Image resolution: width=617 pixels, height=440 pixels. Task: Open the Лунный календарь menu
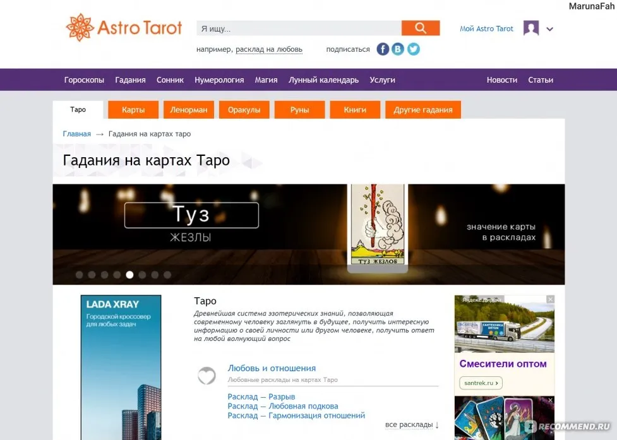[x=323, y=80]
